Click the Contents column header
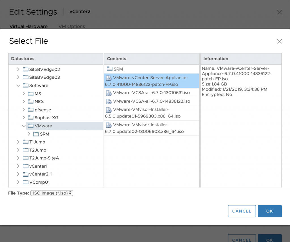This screenshot has height=242, width=290. 152,59
